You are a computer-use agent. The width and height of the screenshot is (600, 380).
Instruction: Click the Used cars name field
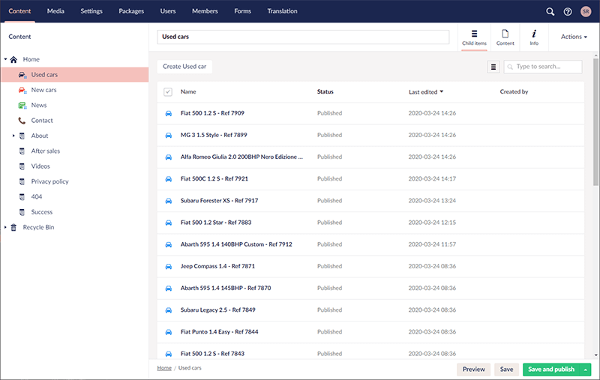(303, 37)
